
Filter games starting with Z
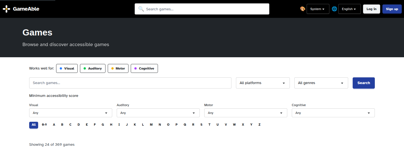tap(260, 125)
